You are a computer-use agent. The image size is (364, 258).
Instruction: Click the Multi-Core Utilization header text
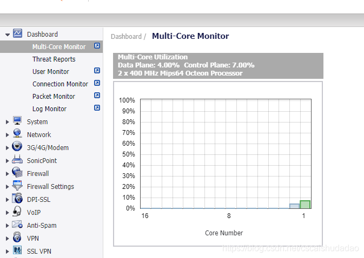point(153,57)
